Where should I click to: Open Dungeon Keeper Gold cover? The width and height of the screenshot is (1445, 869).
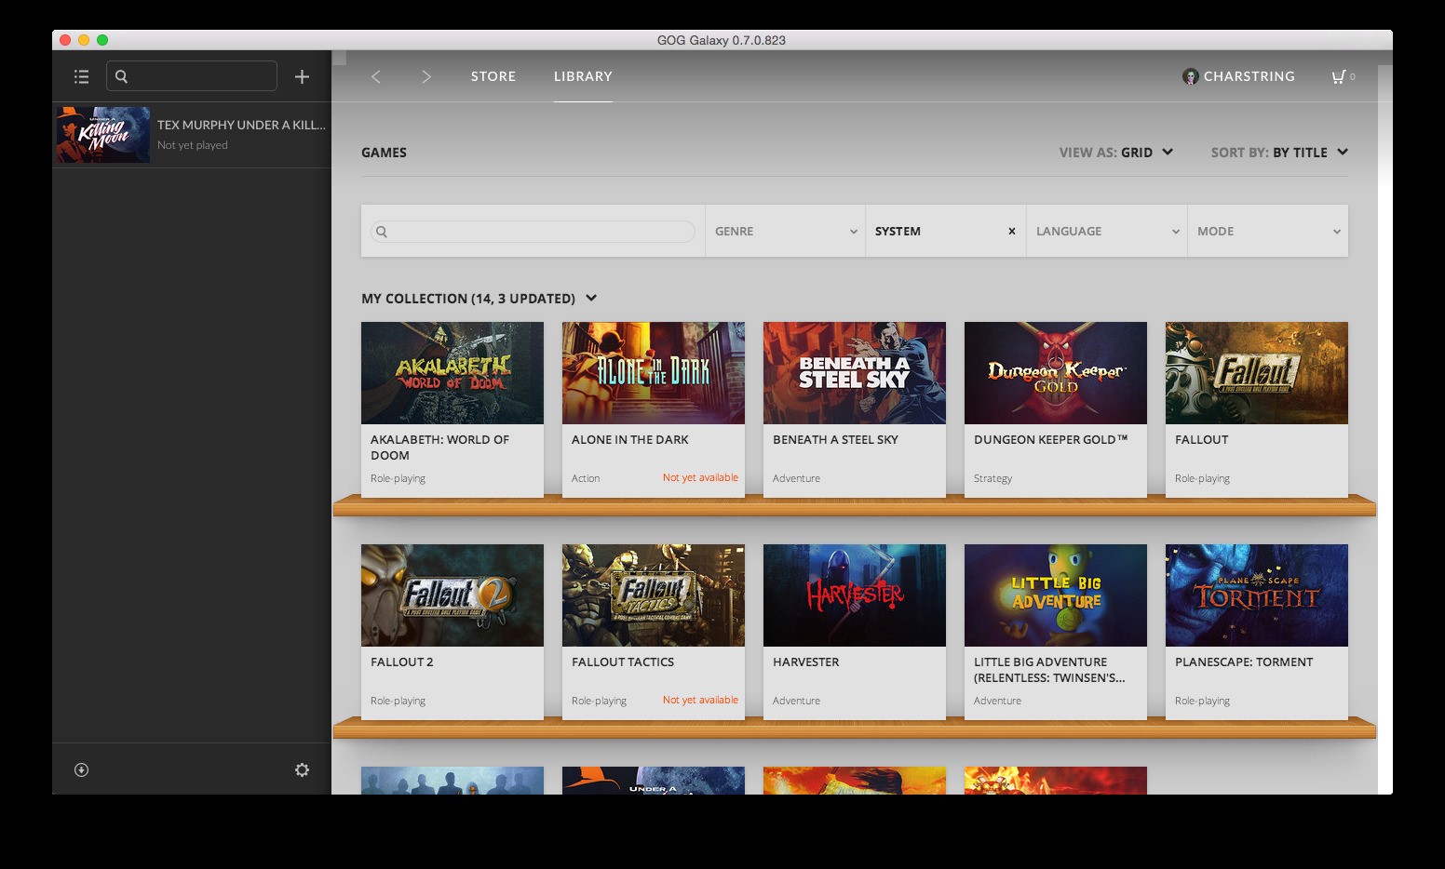(x=1056, y=373)
